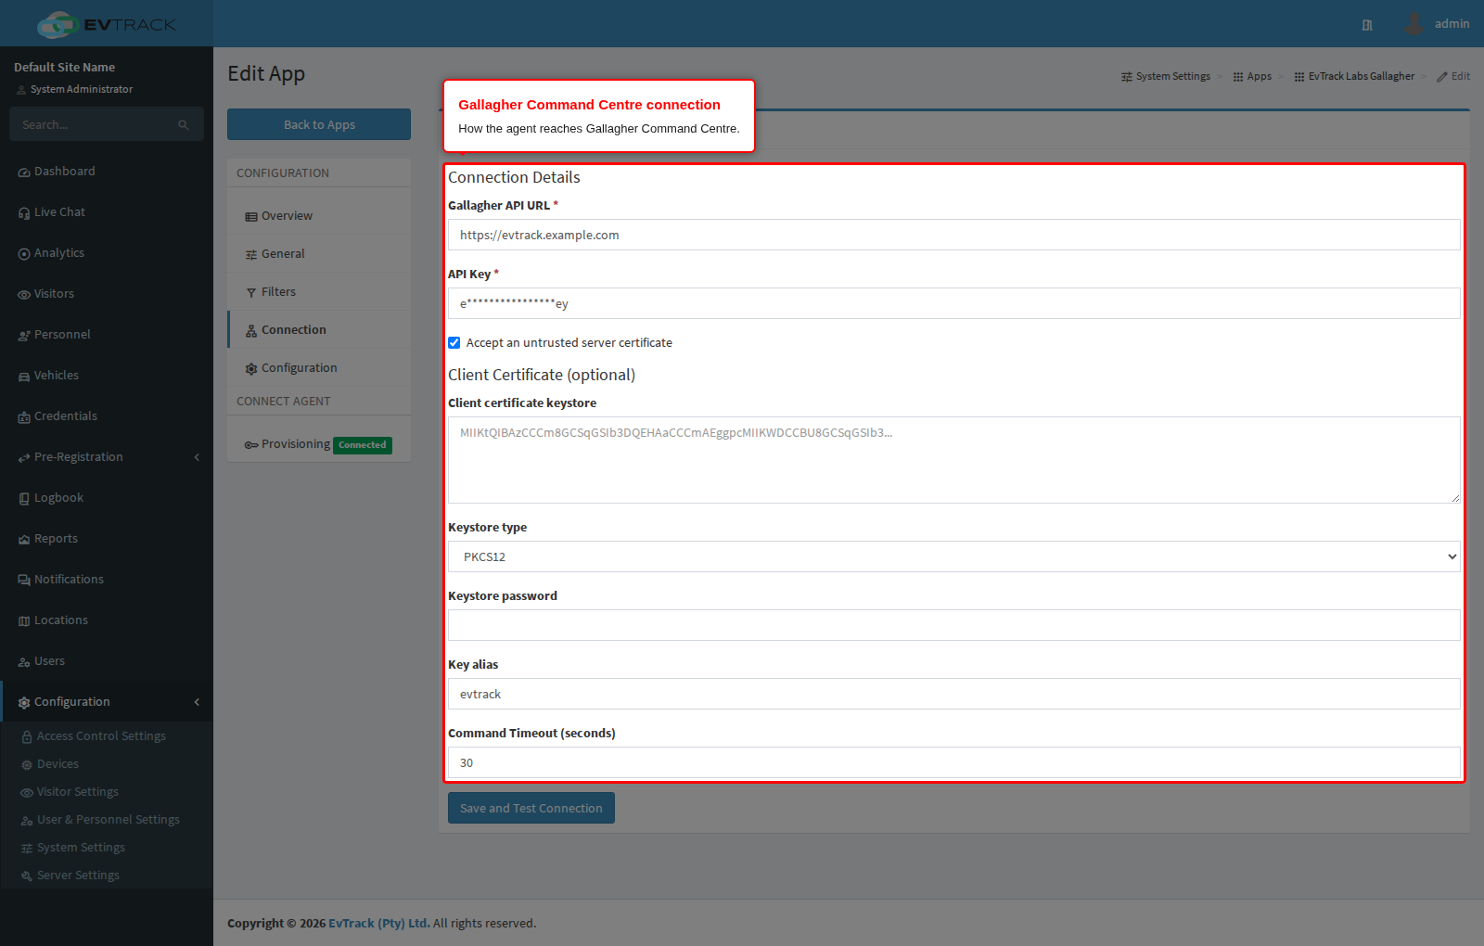
Task: Click the Back to Apps button
Action: point(319,124)
